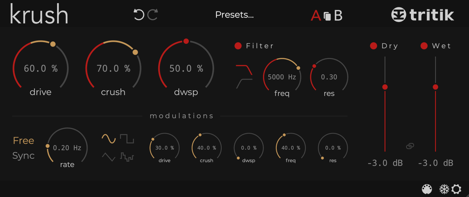The height and width of the screenshot is (197, 469).
Task: Select the low-pass filter shape
Action: [244, 70]
